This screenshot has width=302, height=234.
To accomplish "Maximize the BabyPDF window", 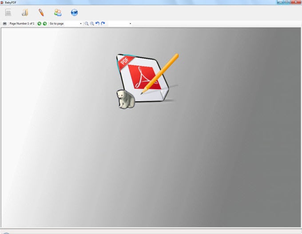I will pos(286,2).
